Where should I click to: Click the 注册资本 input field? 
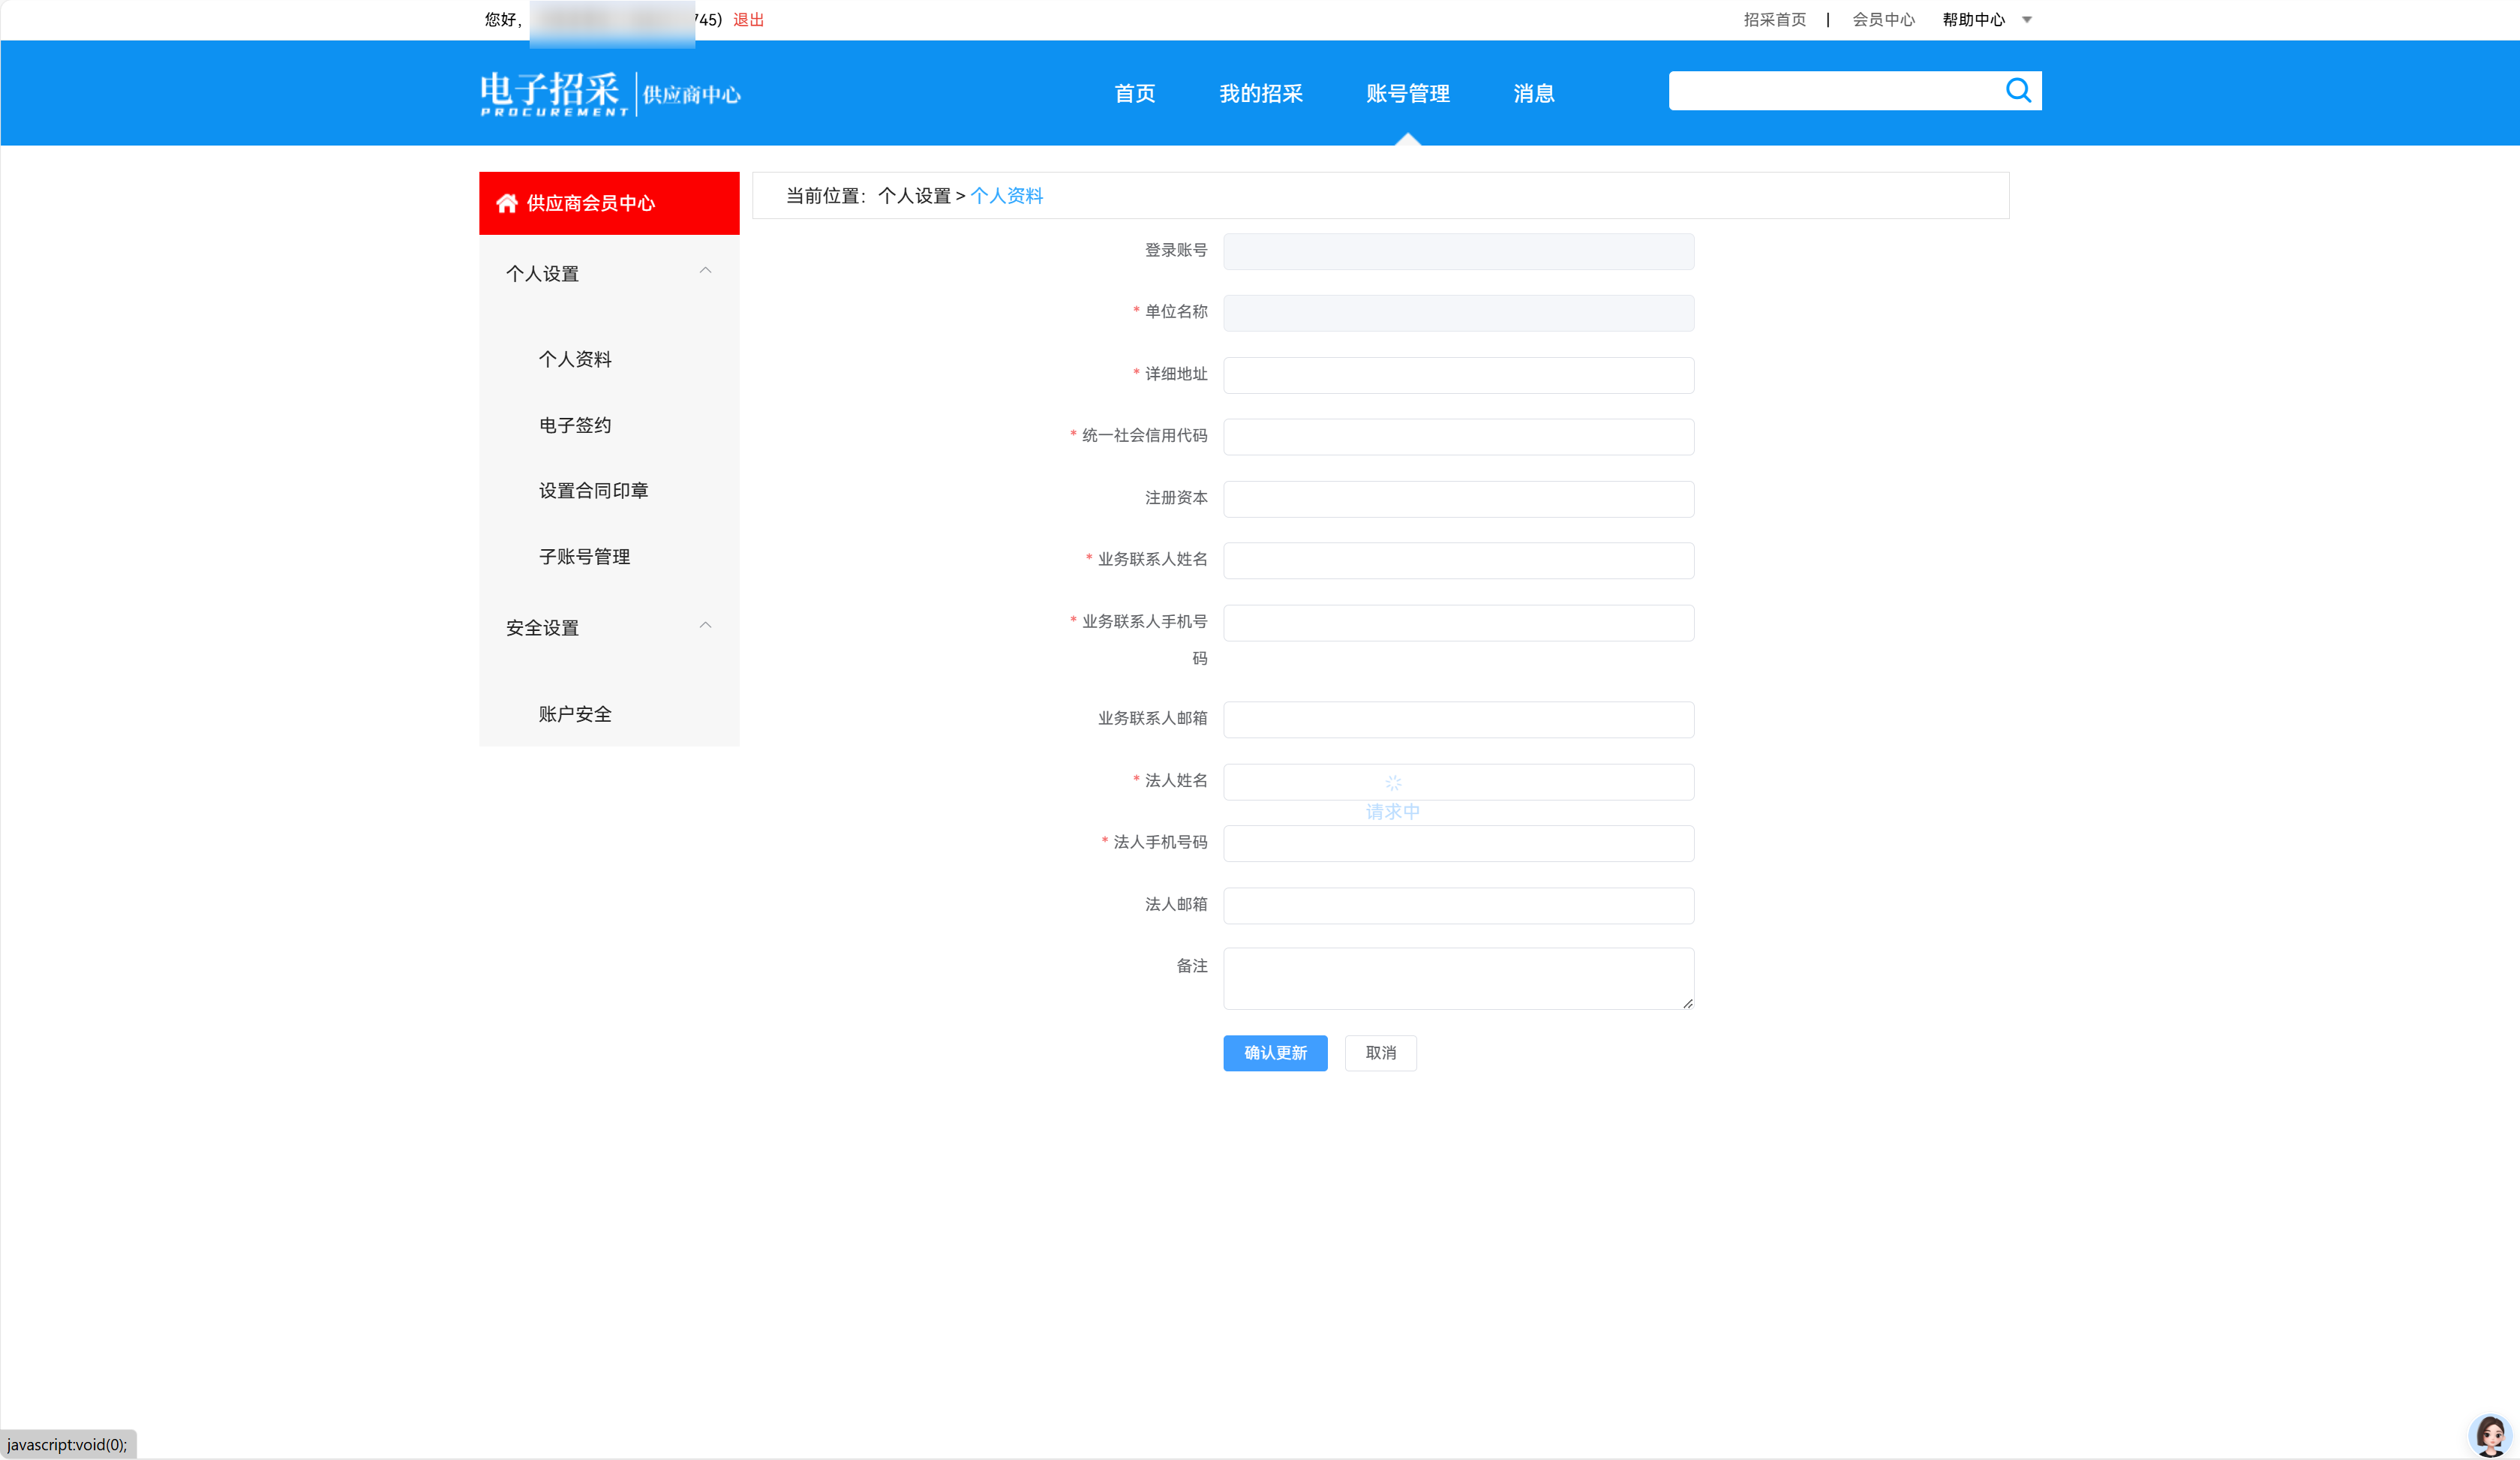pos(1458,499)
